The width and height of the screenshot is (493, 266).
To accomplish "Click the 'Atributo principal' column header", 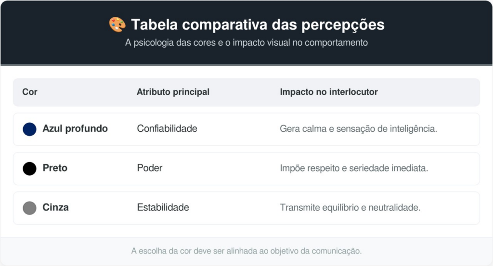I will (x=173, y=92).
